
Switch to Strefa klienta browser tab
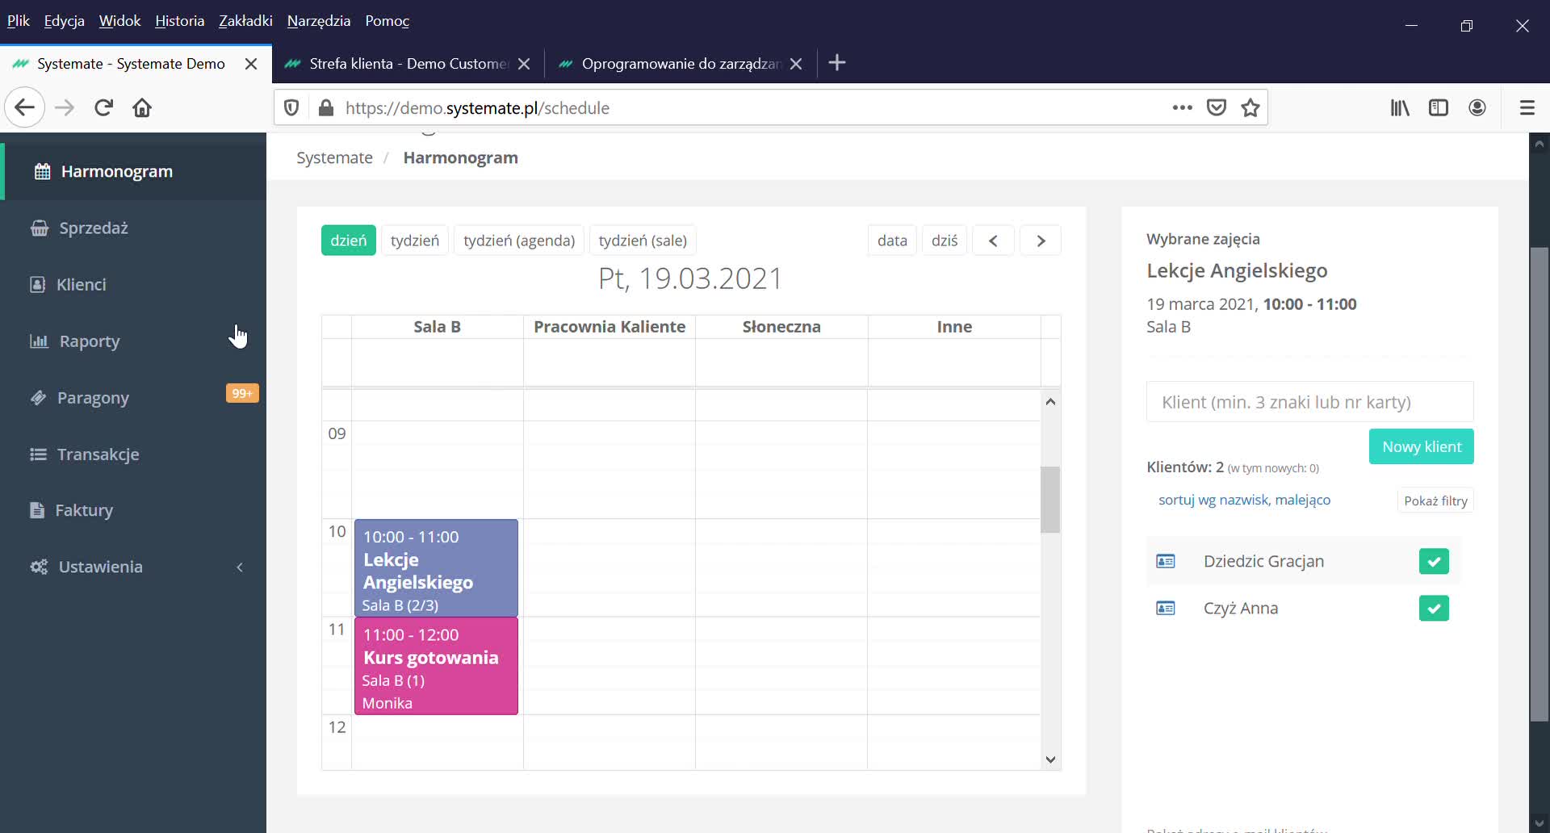(x=408, y=64)
